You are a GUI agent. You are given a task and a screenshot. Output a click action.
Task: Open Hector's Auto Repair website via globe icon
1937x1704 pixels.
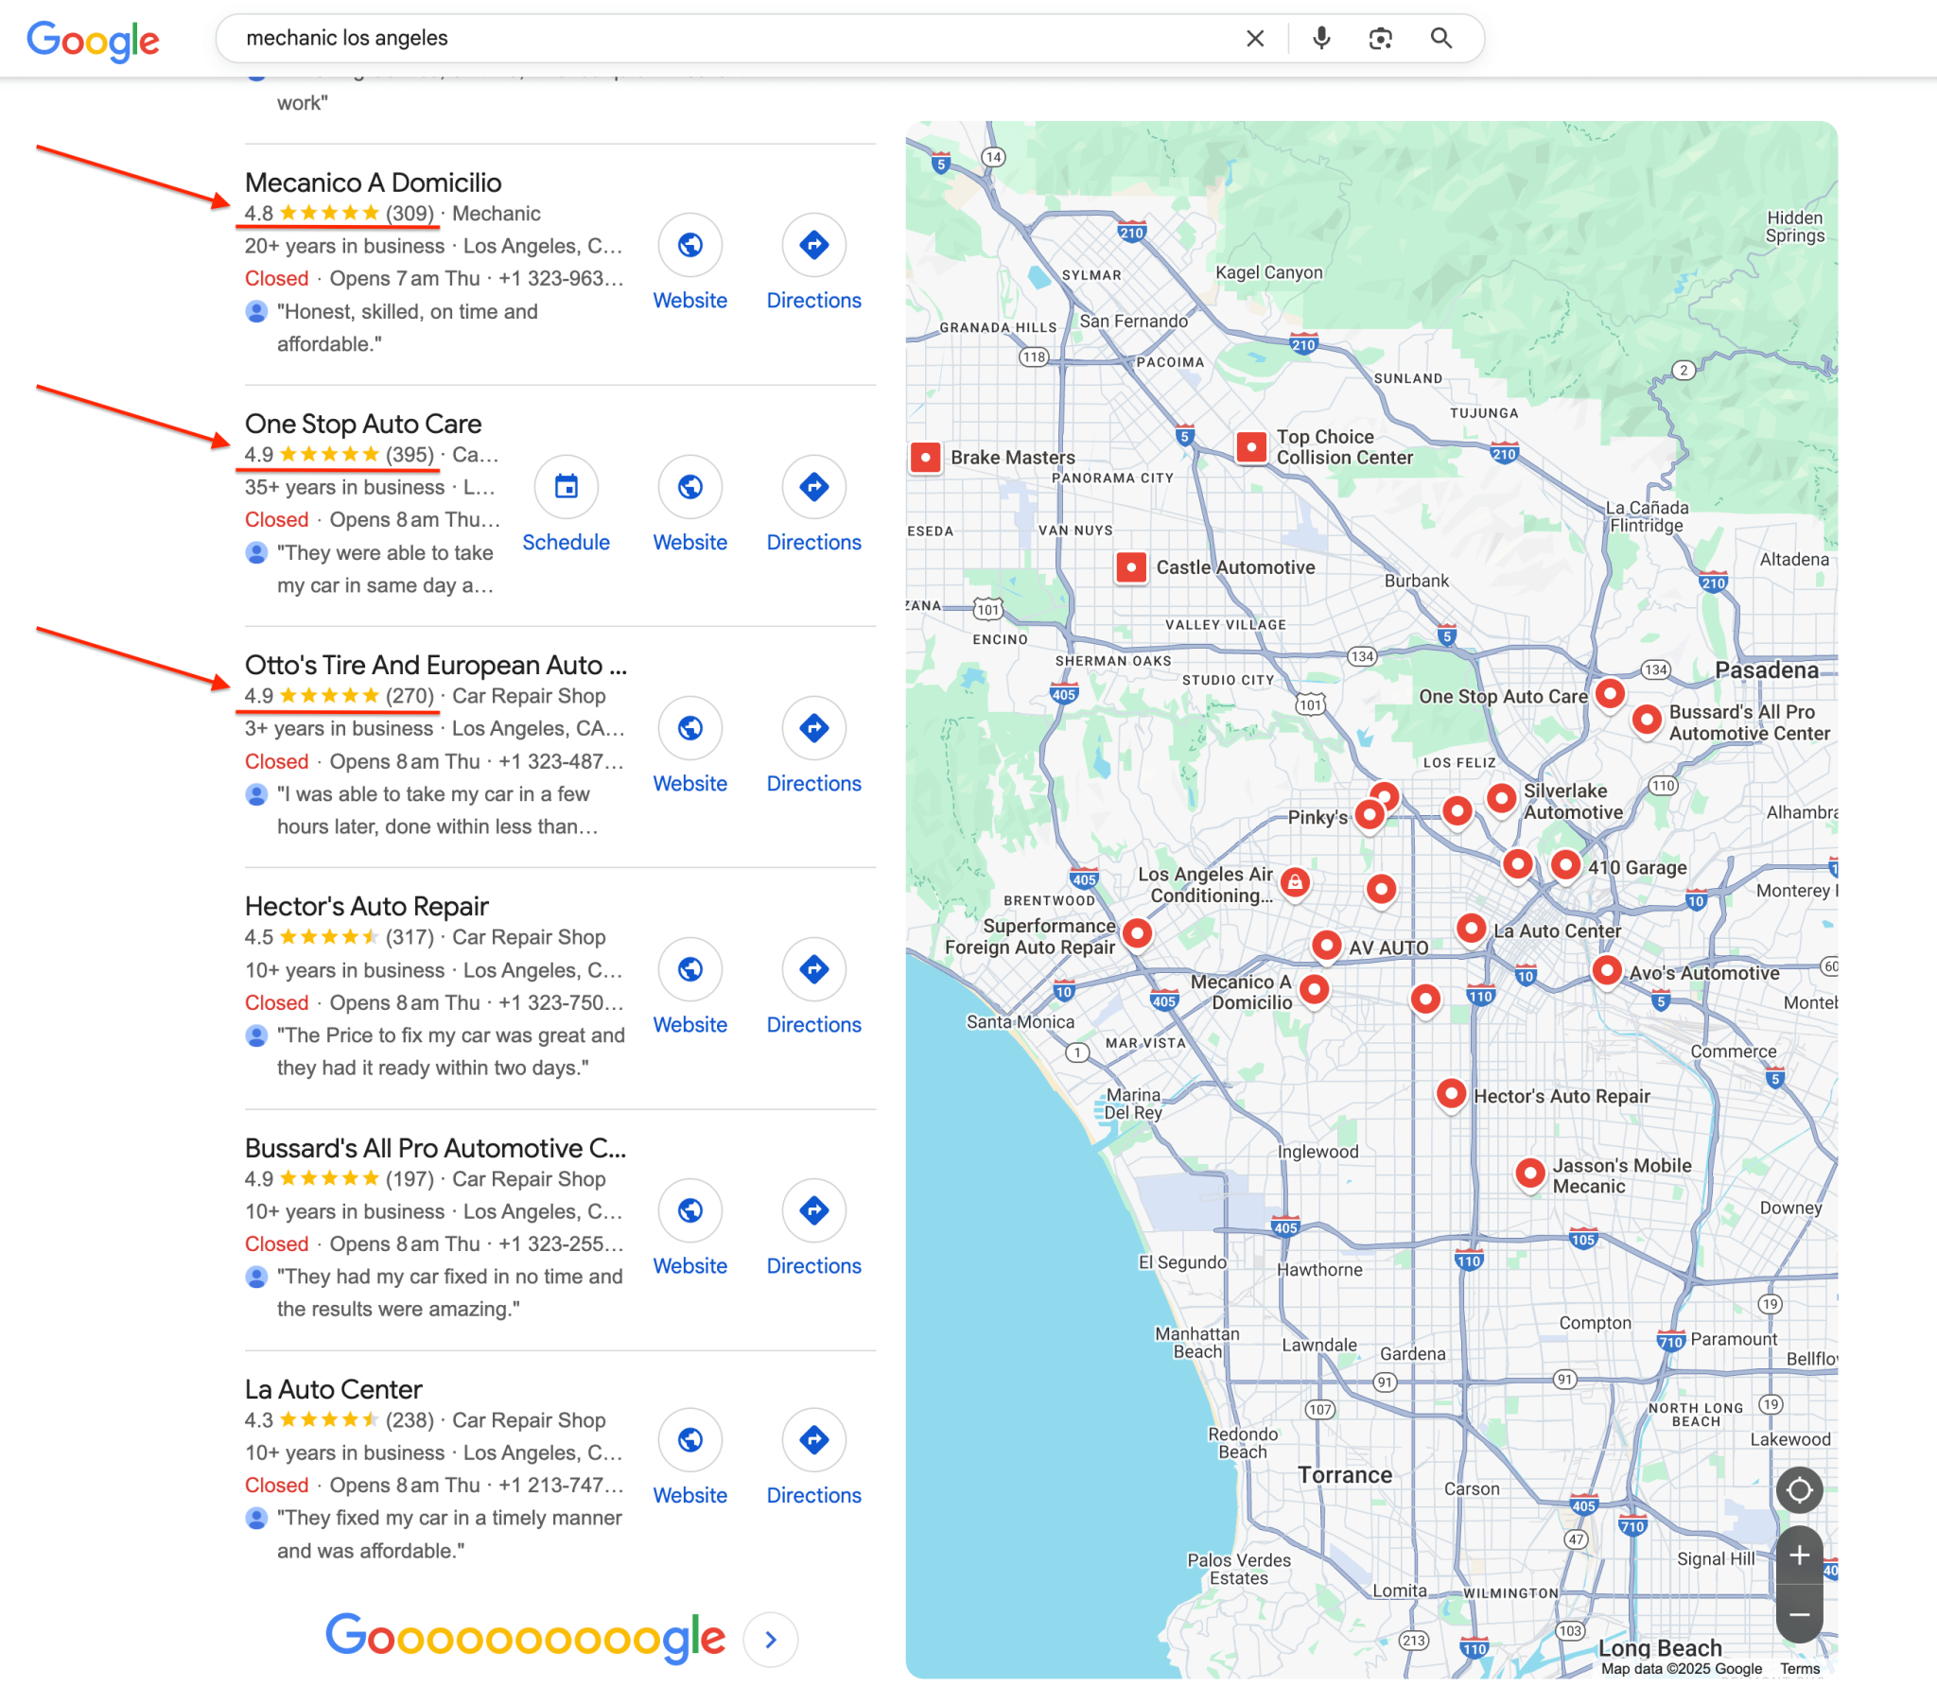(689, 969)
